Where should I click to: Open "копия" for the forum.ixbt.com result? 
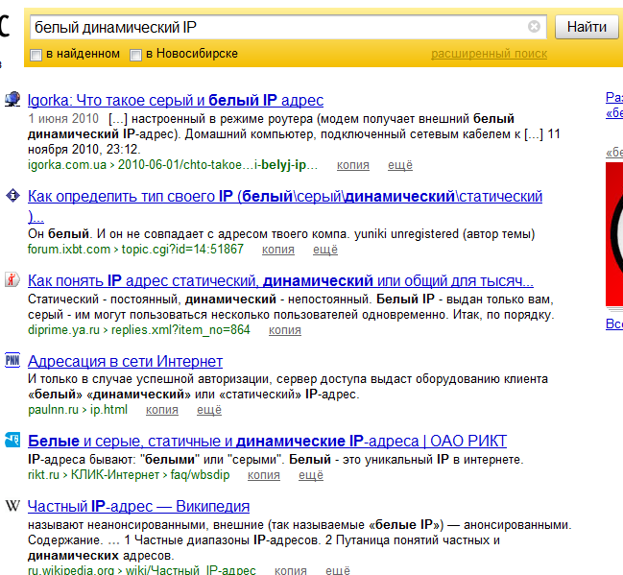pyautogui.click(x=278, y=250)
